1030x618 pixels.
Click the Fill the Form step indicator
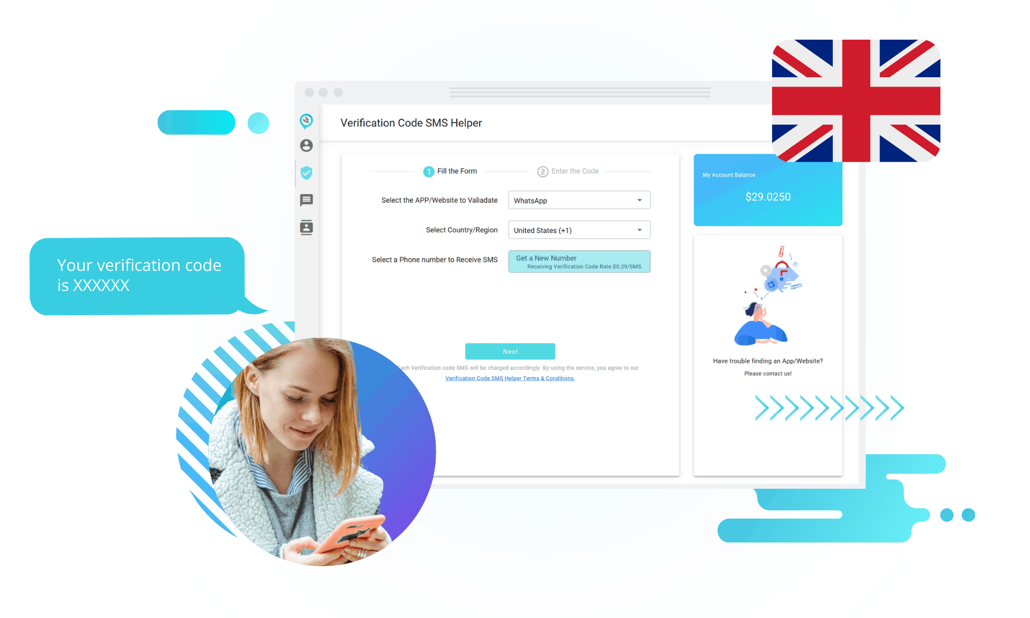tap(449, 170)
